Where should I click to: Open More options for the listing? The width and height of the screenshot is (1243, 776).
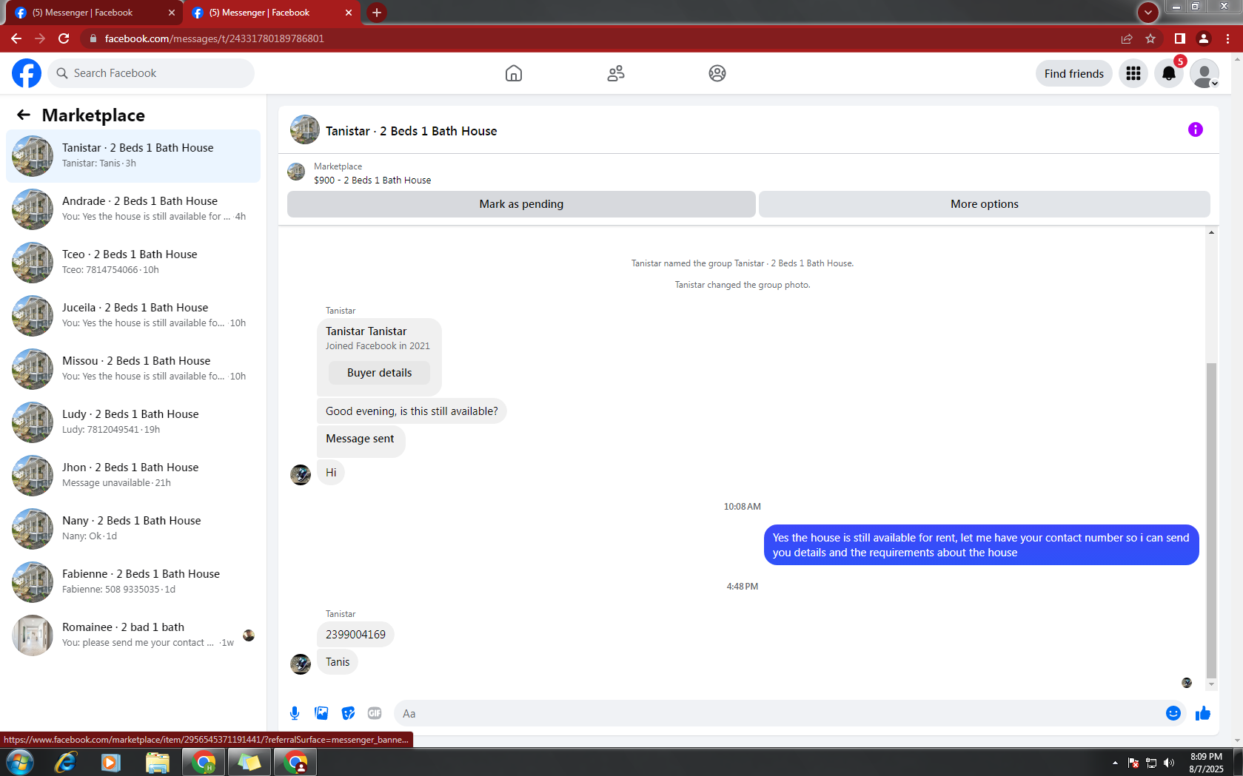pos(985,204)
